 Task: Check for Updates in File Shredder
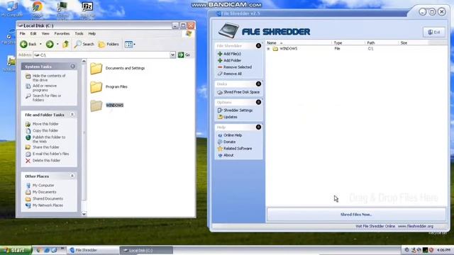click(x=228, y=117)
